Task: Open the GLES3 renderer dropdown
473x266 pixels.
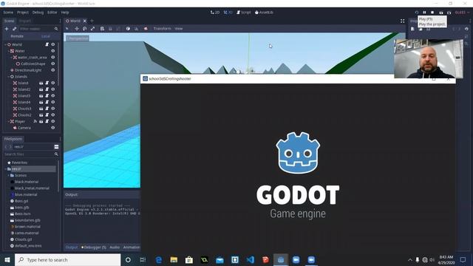Action: [x=462, y=13]
